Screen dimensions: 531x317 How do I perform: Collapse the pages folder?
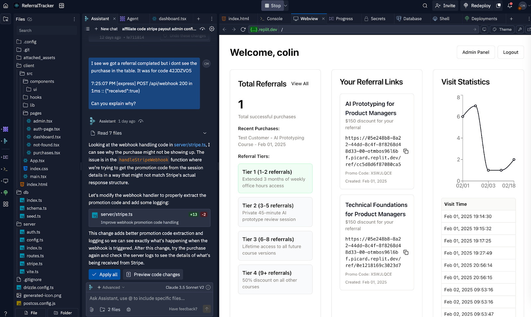pyautogui.click(x=32, y=113)
